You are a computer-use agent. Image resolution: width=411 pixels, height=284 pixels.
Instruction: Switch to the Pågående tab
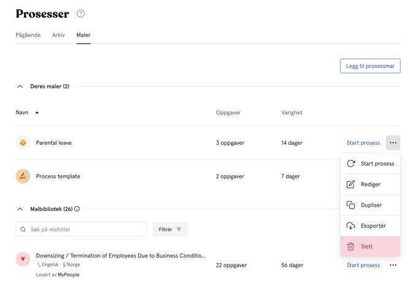pyautogui.click(x=28, y=35)
